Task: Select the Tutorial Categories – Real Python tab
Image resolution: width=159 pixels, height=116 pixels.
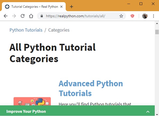Action: (34, 7)
